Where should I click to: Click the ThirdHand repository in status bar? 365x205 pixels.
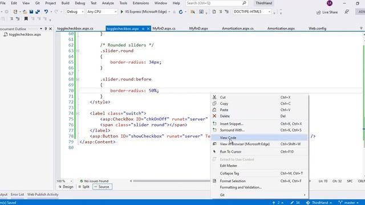(x=319, y=203)
